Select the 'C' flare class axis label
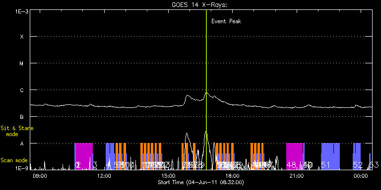 [22, 90]
